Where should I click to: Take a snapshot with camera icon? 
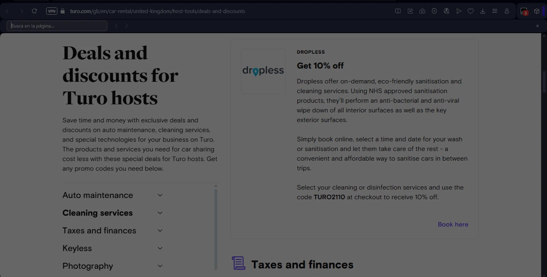click(x=422, y=11)
